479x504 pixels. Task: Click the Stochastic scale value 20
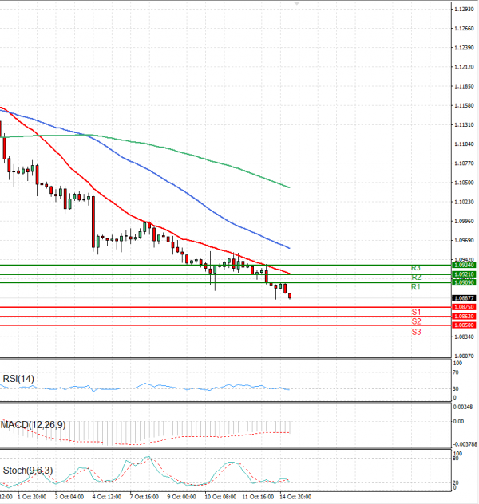(x=456, y=482)
